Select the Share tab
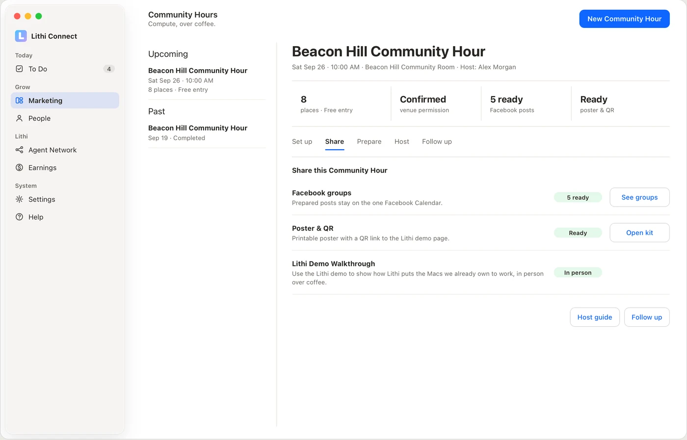 click(x=334, y=141)
